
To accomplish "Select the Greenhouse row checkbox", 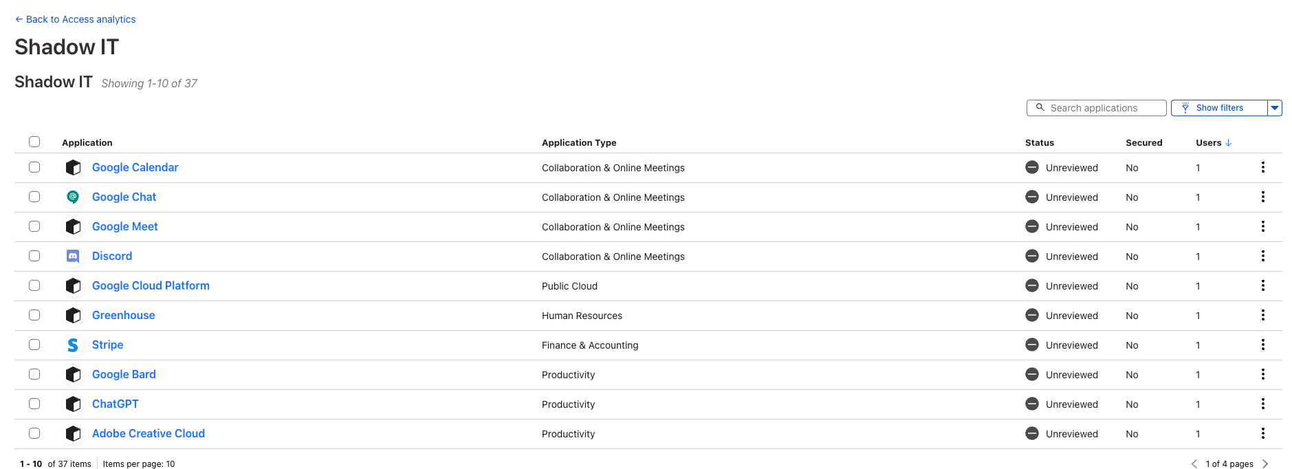I will (34, 316).
